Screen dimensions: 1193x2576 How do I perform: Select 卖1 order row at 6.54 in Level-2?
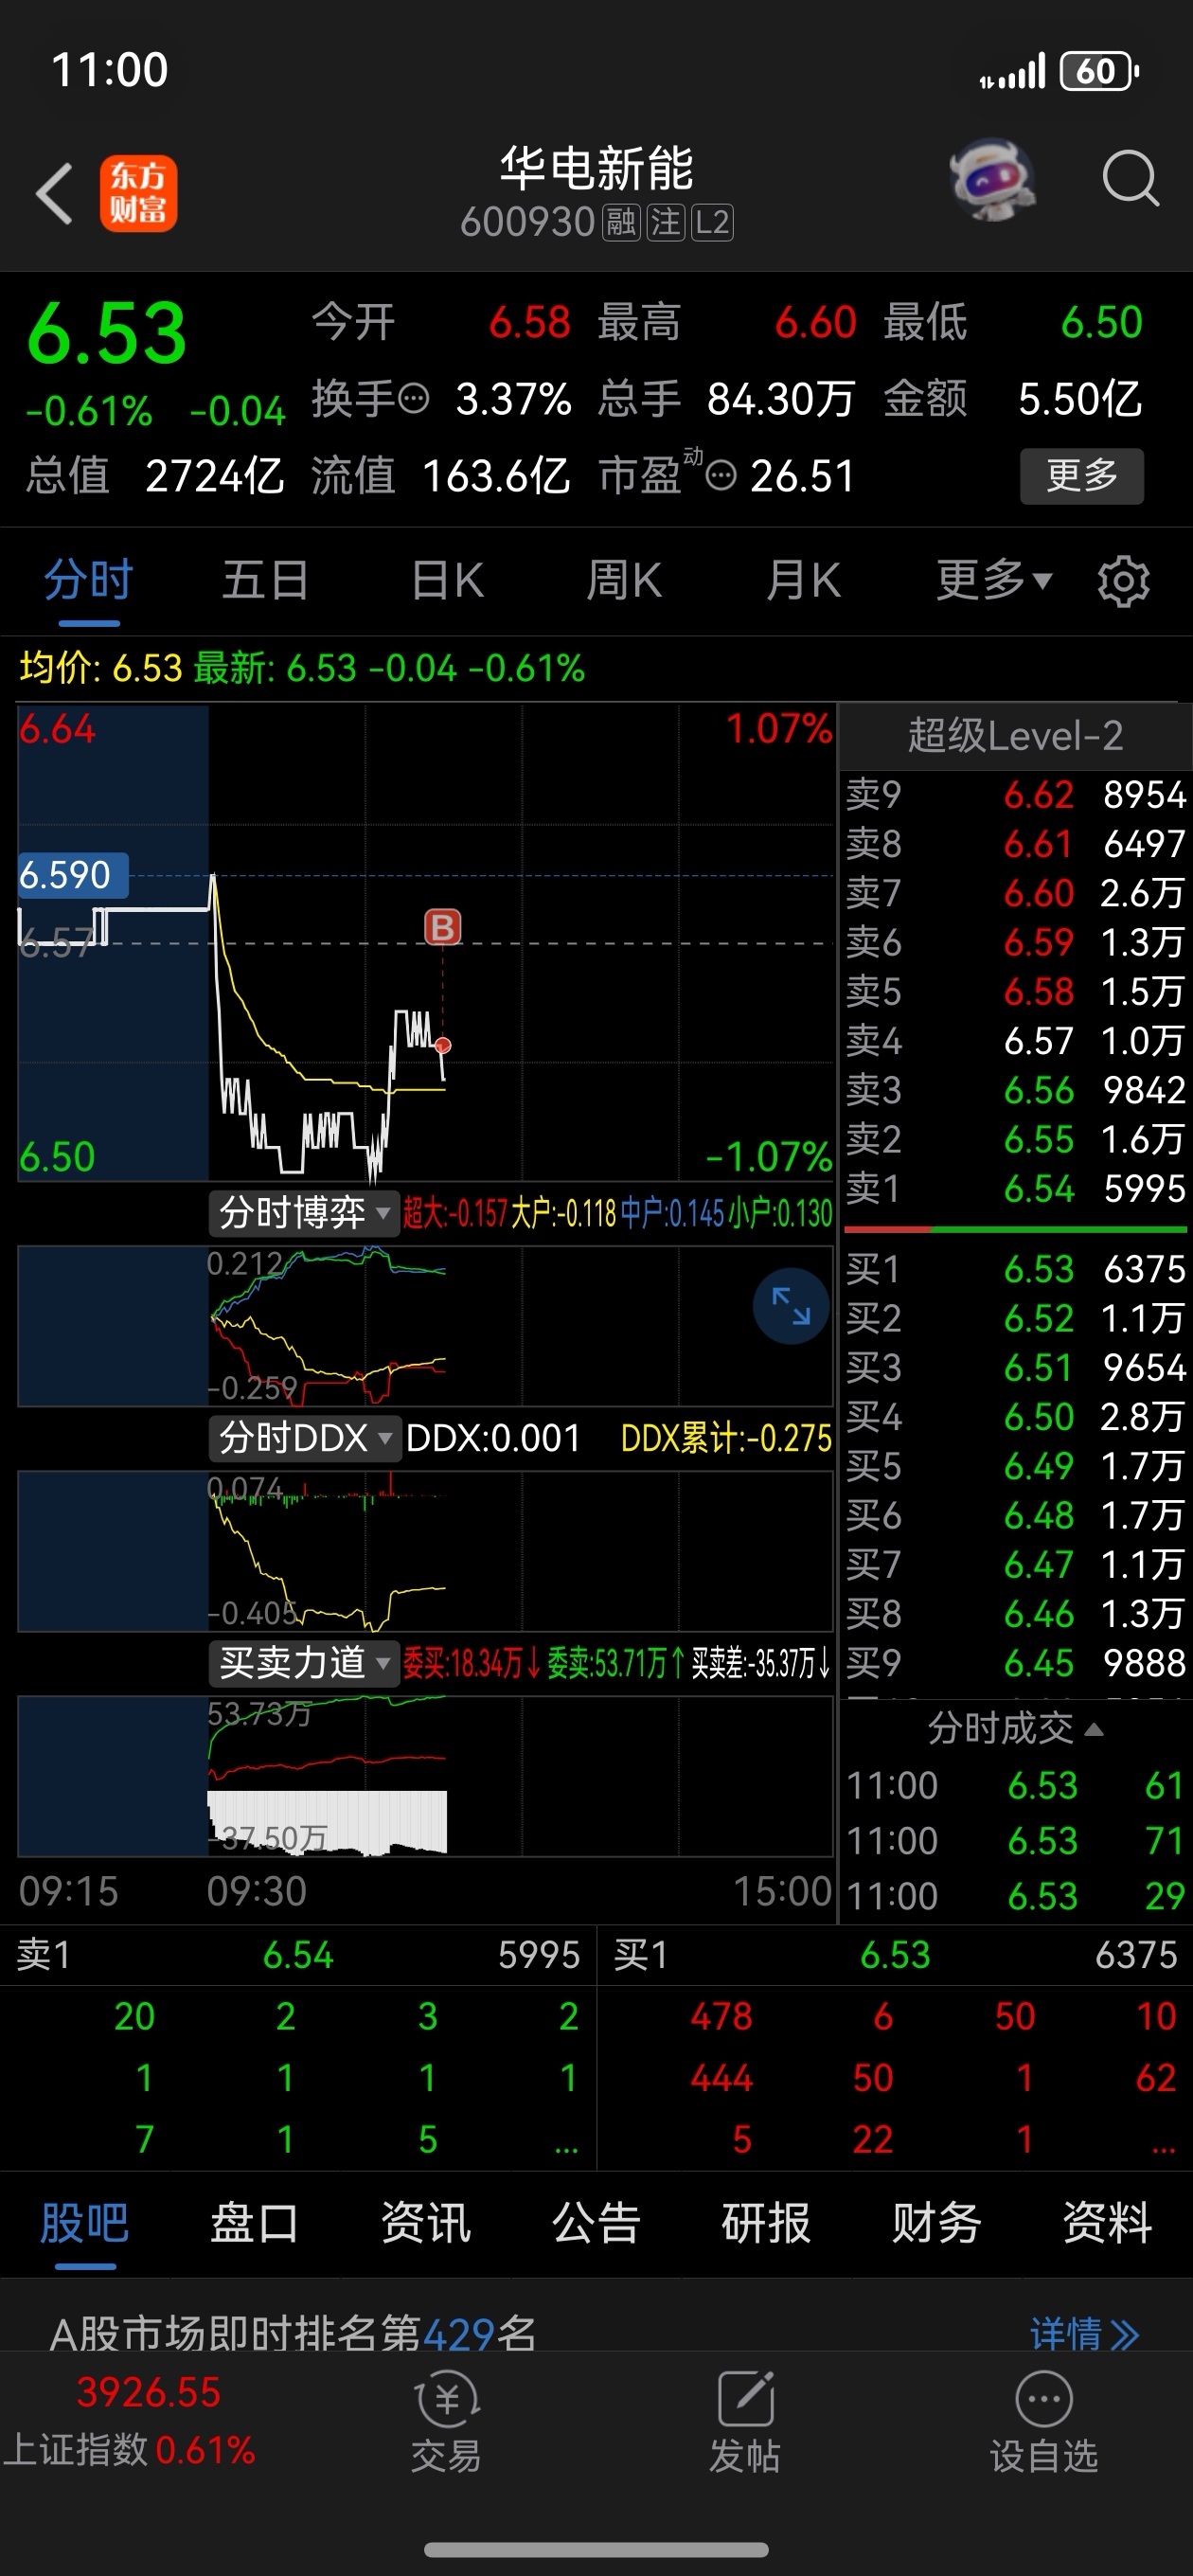click(x=1015, y=1189)
